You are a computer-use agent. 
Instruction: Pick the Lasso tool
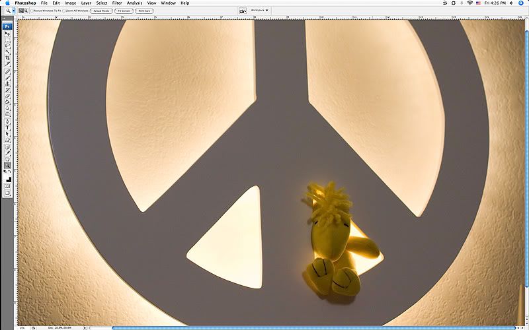coord(7,46)
